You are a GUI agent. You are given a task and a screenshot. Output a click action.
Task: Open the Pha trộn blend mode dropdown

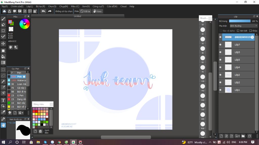244,26
